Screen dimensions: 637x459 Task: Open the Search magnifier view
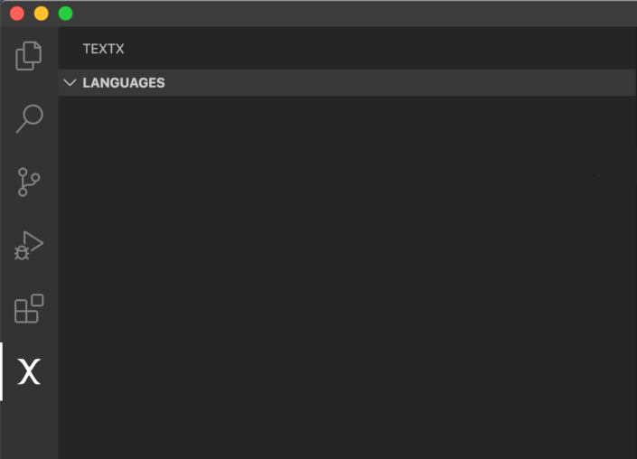(x=29, y=118)
